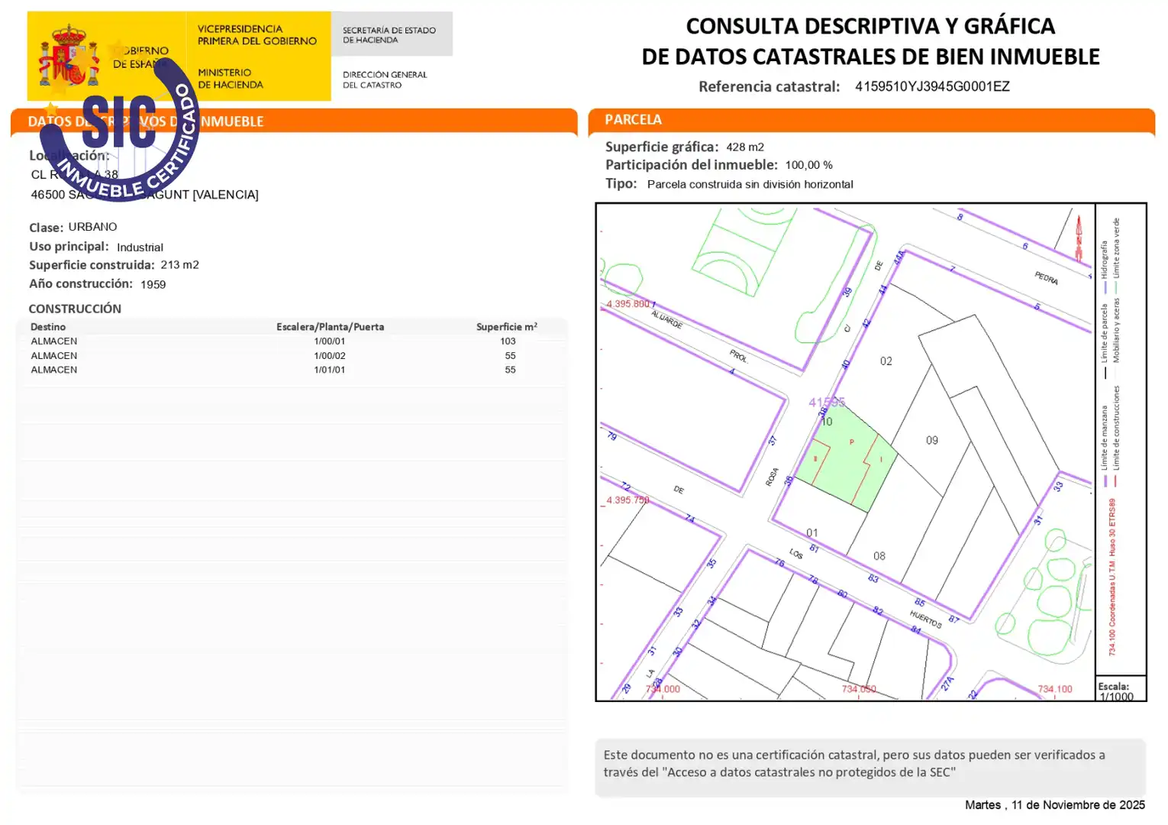Click parcel label '08' on the map

click(879, 556)
